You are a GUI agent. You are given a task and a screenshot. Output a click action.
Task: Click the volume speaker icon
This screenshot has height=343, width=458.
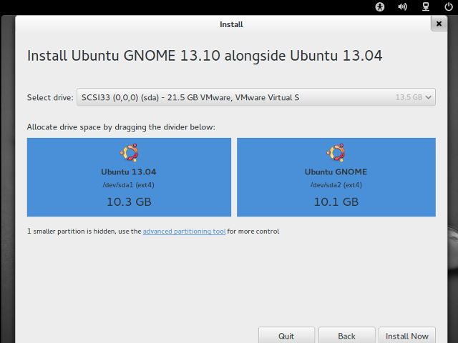402,7
